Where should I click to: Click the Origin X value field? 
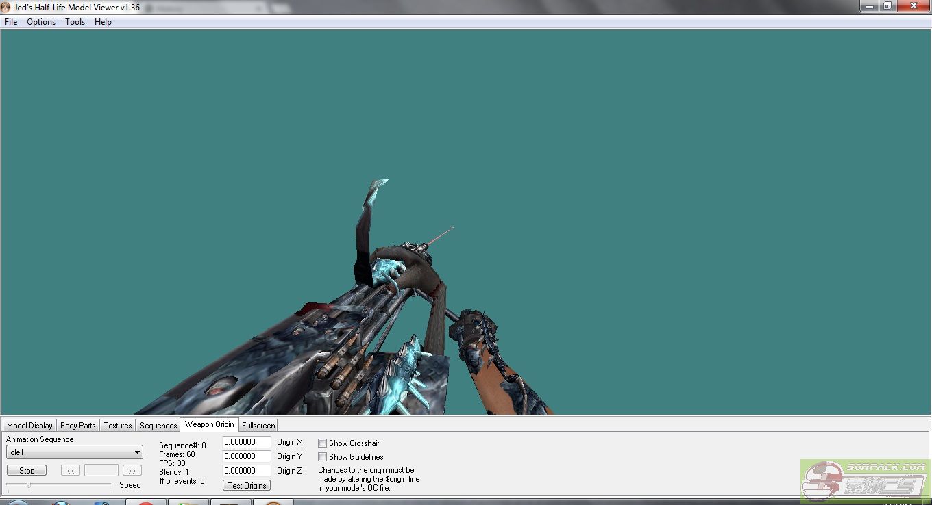point(247,442)
